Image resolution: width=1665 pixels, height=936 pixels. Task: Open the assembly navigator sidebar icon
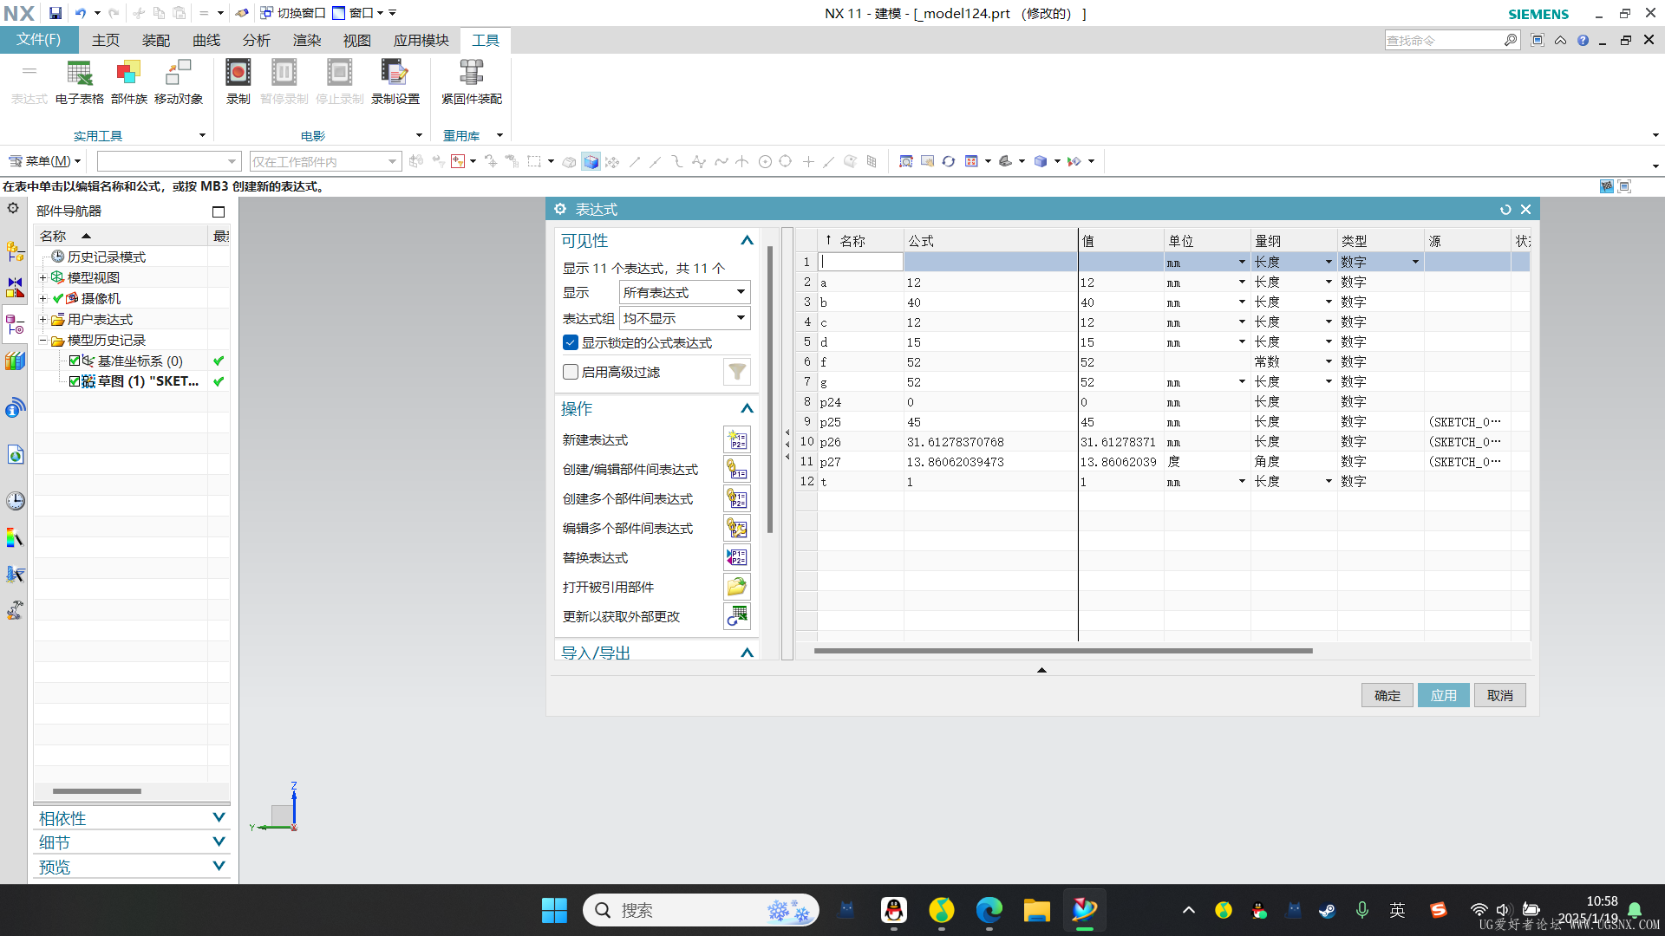(16, 251)
